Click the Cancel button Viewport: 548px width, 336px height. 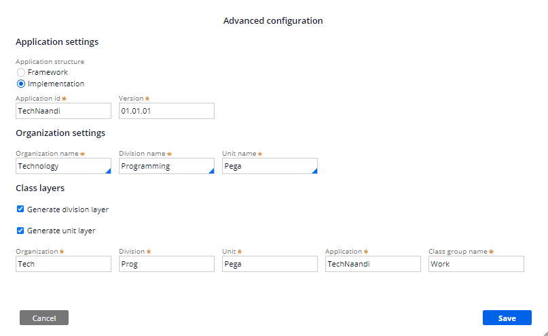click(44, 318)
